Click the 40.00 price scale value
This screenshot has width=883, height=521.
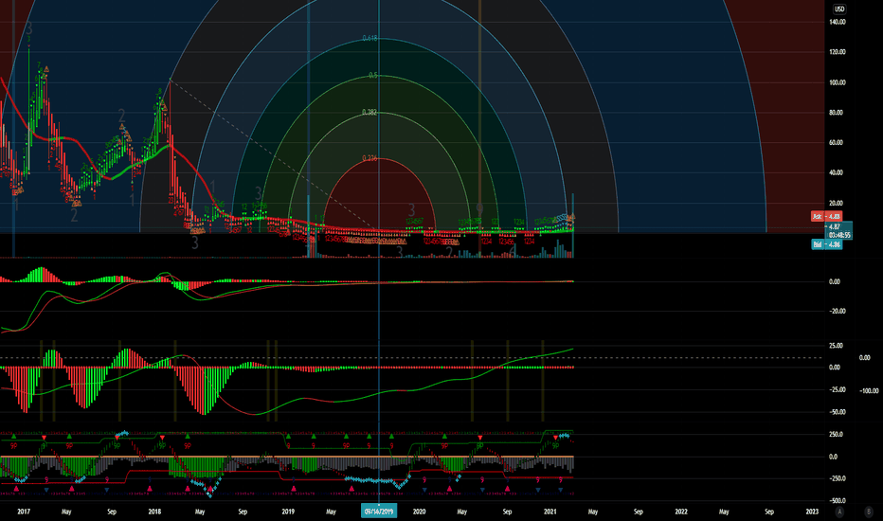(836, 173)
